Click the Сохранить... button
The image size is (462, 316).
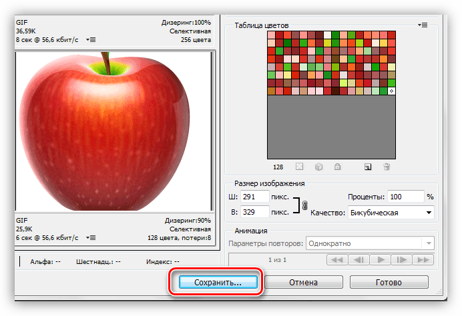tap(218, 282)
